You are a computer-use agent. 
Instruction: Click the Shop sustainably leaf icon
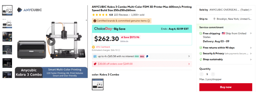pos(201,59)
